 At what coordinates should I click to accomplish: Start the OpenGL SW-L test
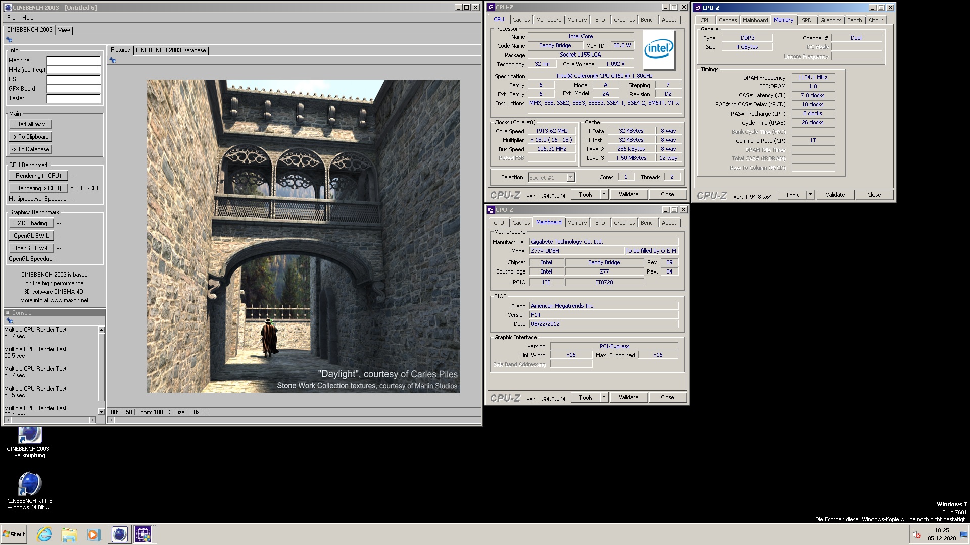coord(31,236)
